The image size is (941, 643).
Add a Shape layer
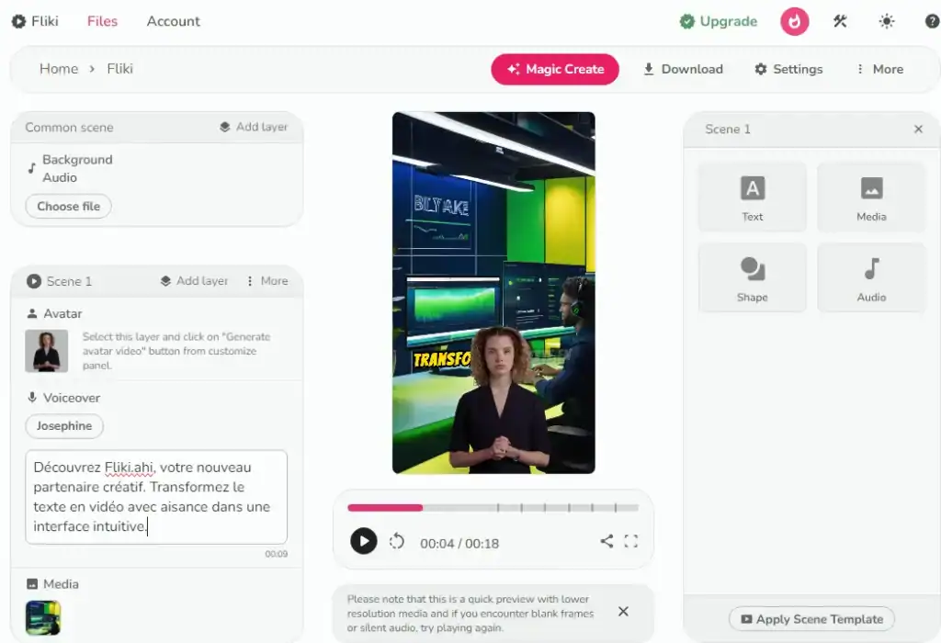coord(753,277)
